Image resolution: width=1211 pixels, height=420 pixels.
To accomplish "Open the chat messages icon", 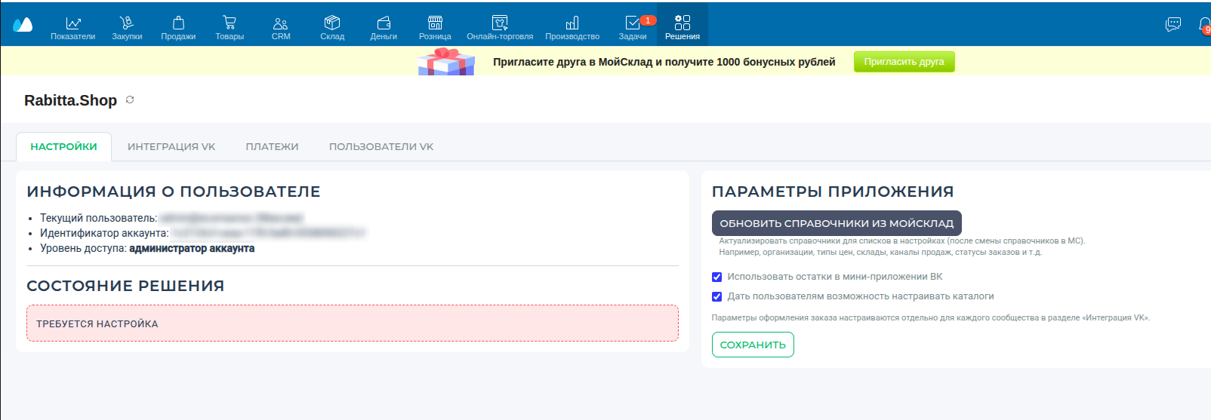I will pos(1173,25).
